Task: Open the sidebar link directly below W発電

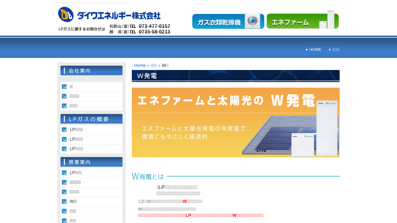Action: point(73,211)
